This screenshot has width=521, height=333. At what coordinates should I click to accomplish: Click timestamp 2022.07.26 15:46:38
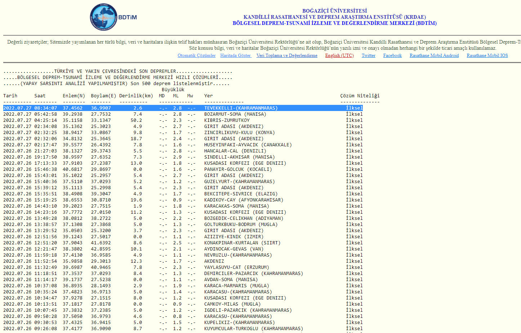click(30, 169)
